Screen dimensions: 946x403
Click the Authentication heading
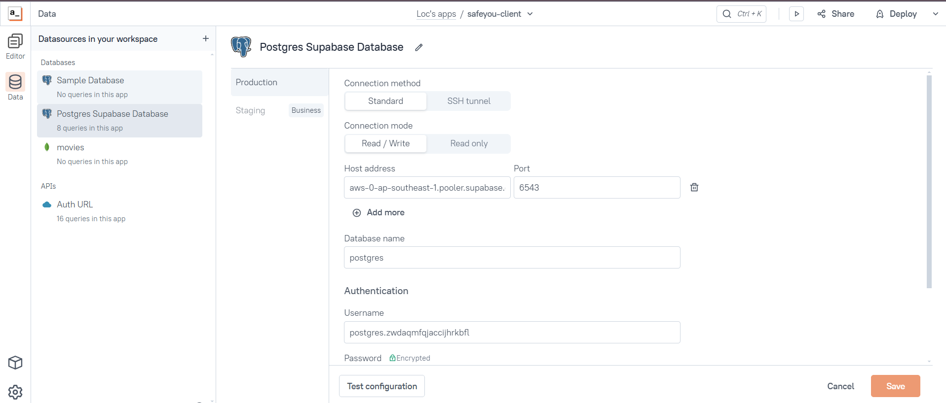coord(376,291)
